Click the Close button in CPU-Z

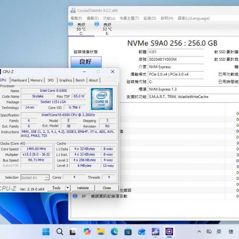(x=107, y=188)
